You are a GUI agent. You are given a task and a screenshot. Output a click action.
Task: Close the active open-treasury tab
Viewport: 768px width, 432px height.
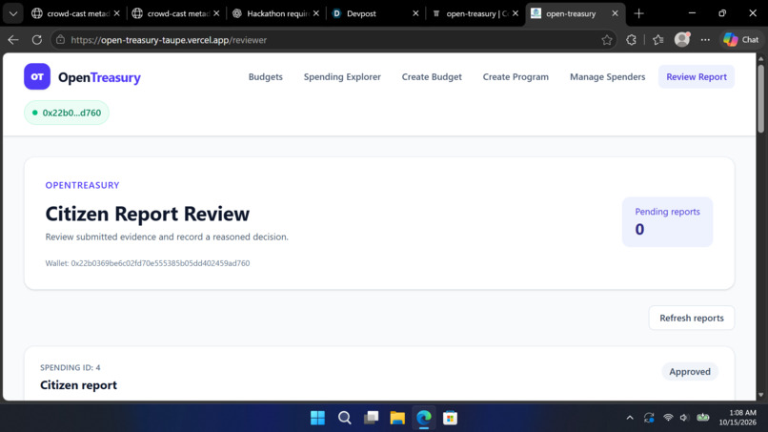coord(616,13)
